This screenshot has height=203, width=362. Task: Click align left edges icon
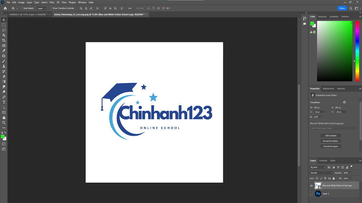[81, 8]
